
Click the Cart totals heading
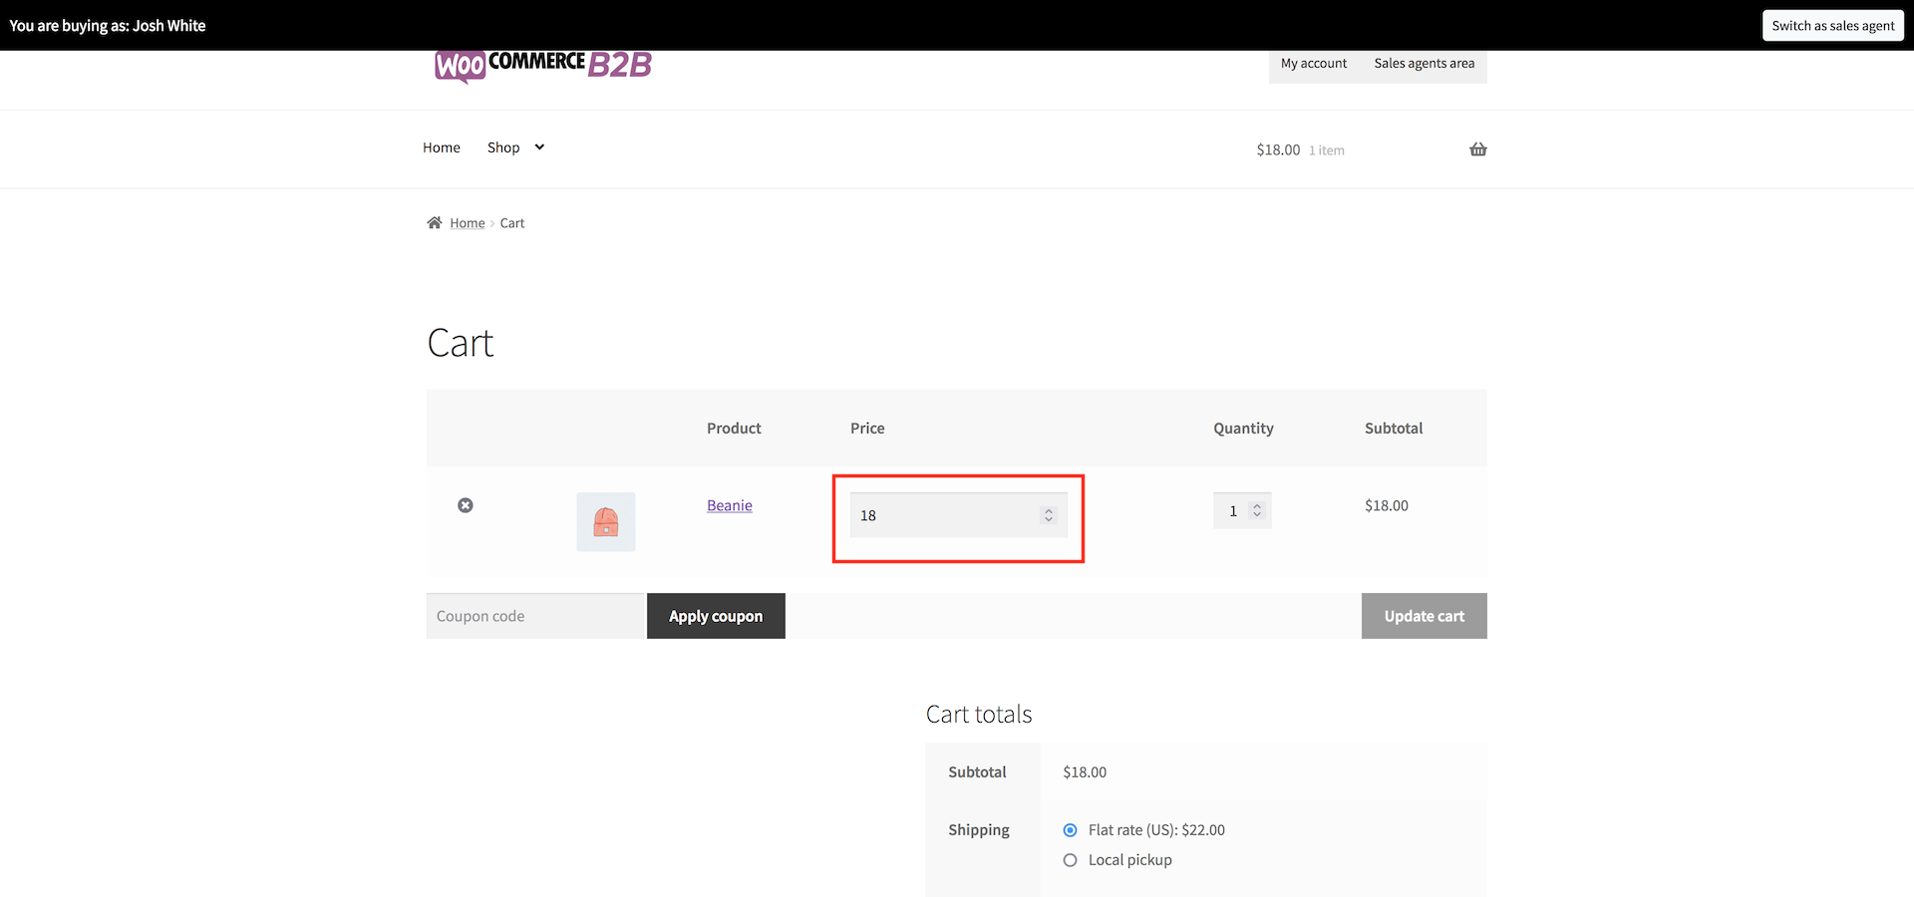pyautogui.click(x=979, y=714)
